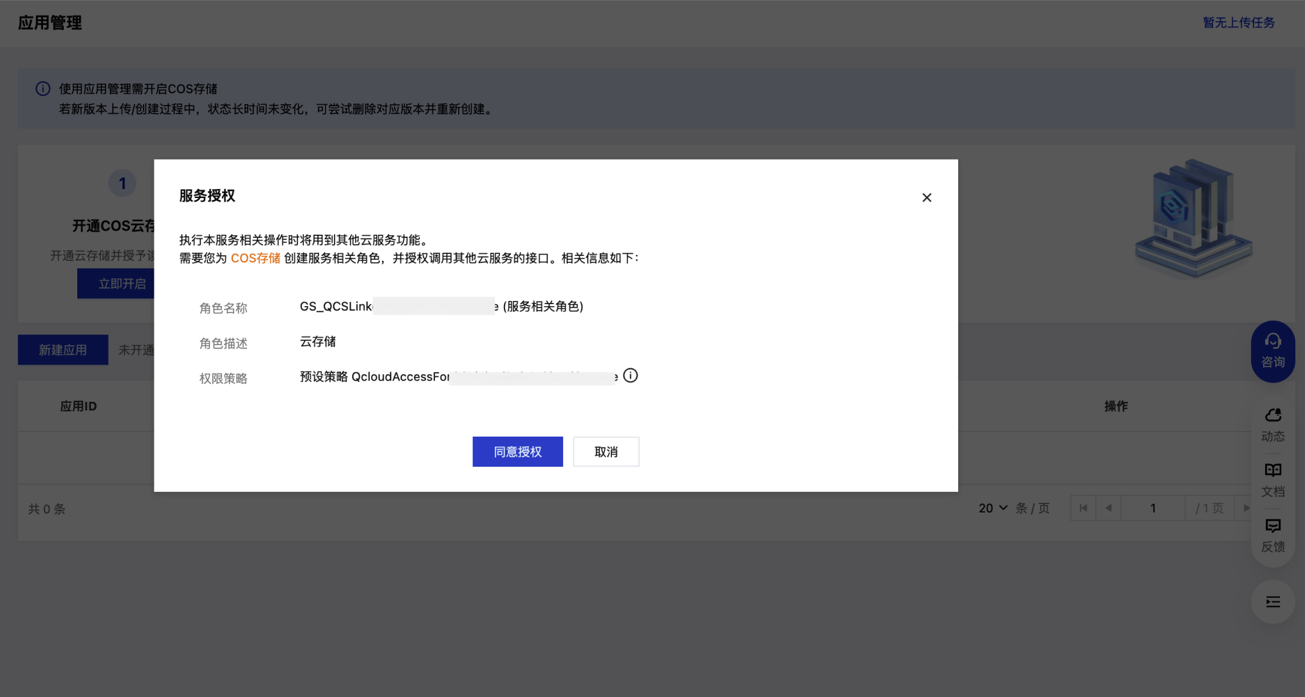The height and width of the screenshot is (697, 1305).
Task: Open the COS存储 link in dialog
Action: pos(255,258)
